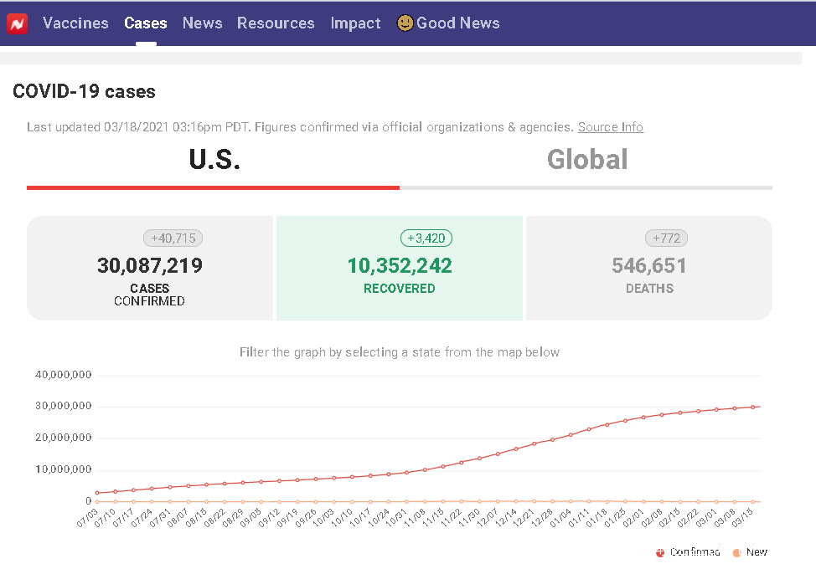
Task: Switch to the Global tab
Action: [x=586, y=160]
